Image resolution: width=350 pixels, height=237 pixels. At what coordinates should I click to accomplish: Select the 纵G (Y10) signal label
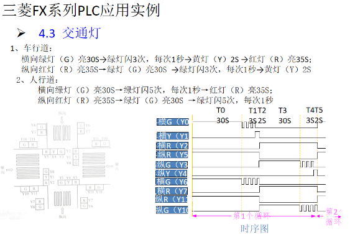pos(172,210)
